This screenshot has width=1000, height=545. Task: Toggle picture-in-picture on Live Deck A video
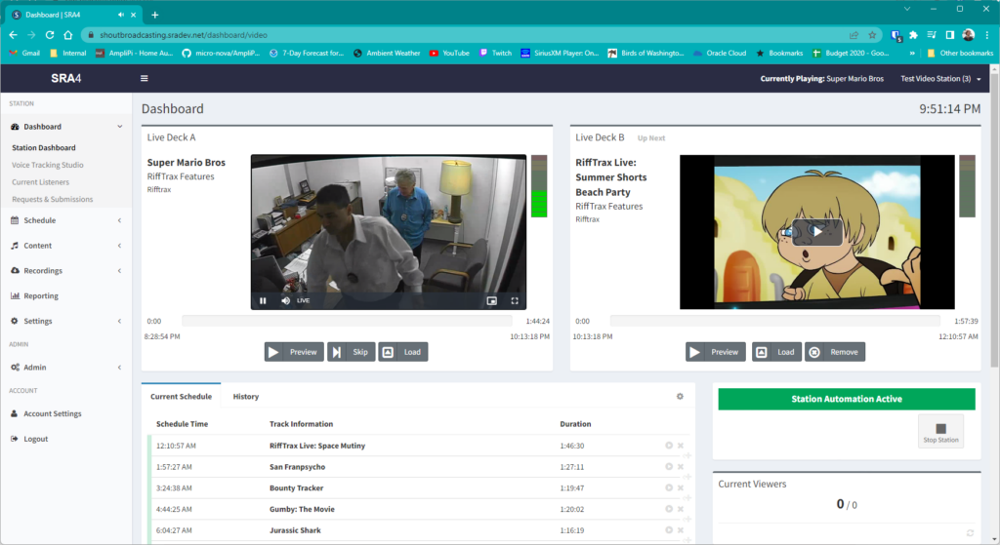click(x=492, y=300)
